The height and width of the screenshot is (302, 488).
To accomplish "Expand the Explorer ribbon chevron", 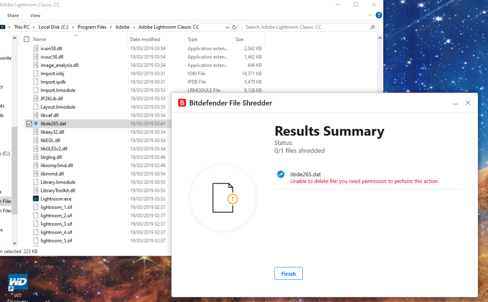I will [370, 15].
